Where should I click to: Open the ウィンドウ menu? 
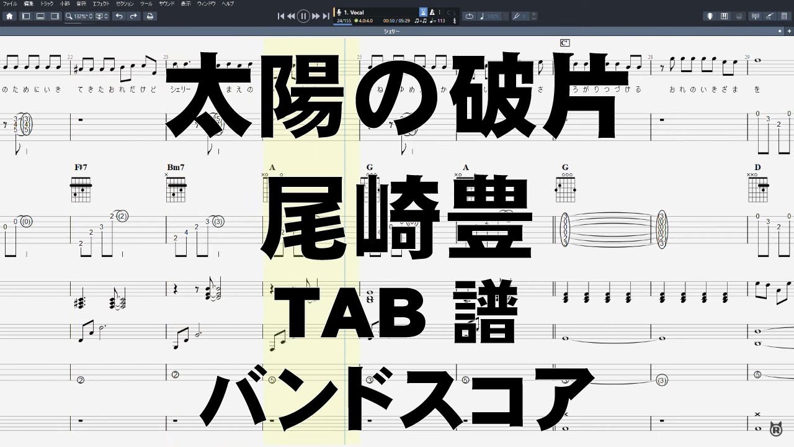pyautogui.click(x=207, y=4)
